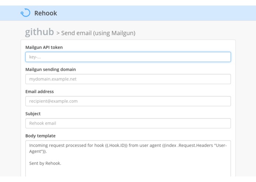This screenshot has width=256, height=182.
Task: Focus the Mailgun API token field
Action: [128, 57]
